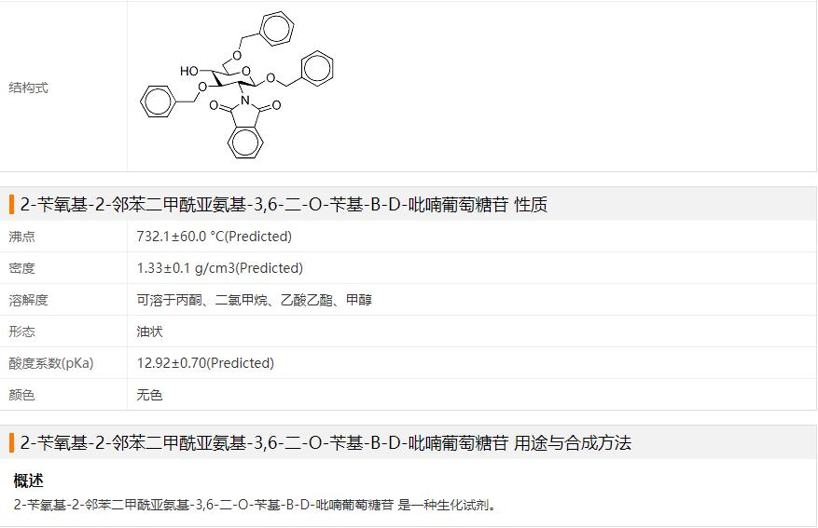
Task: Click the orange marker beside 性质 heading
Action: 12,205
